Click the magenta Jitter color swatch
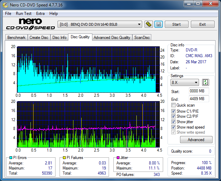This screenshot has width=221, height=181. (x=118, y=158)
